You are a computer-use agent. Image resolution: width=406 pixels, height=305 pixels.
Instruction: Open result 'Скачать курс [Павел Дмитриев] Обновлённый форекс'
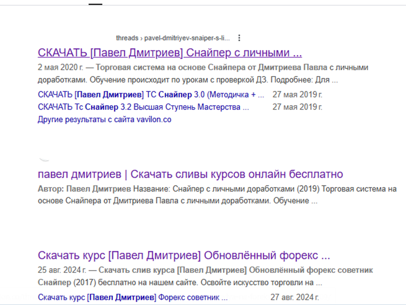[x=184, y=255]
